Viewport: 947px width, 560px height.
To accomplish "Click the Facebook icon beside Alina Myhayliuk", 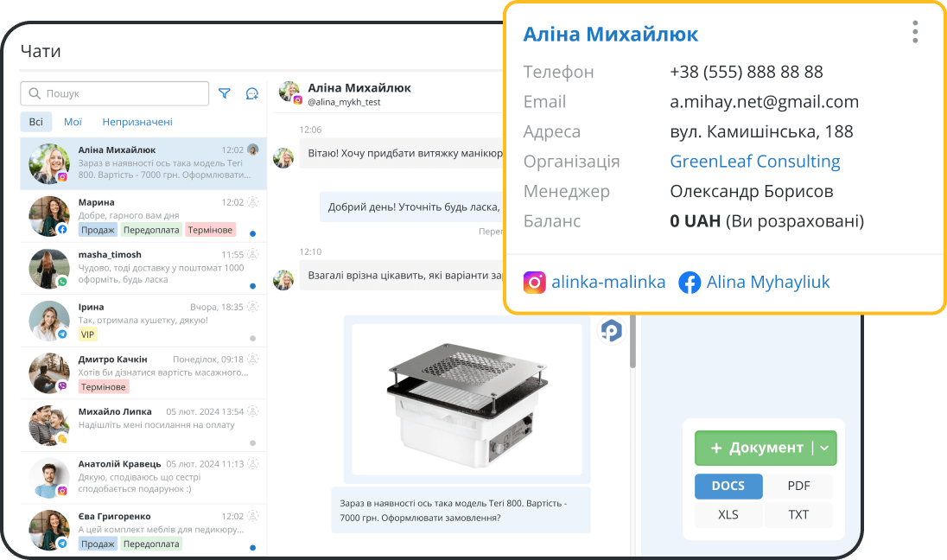I will 690,282.
